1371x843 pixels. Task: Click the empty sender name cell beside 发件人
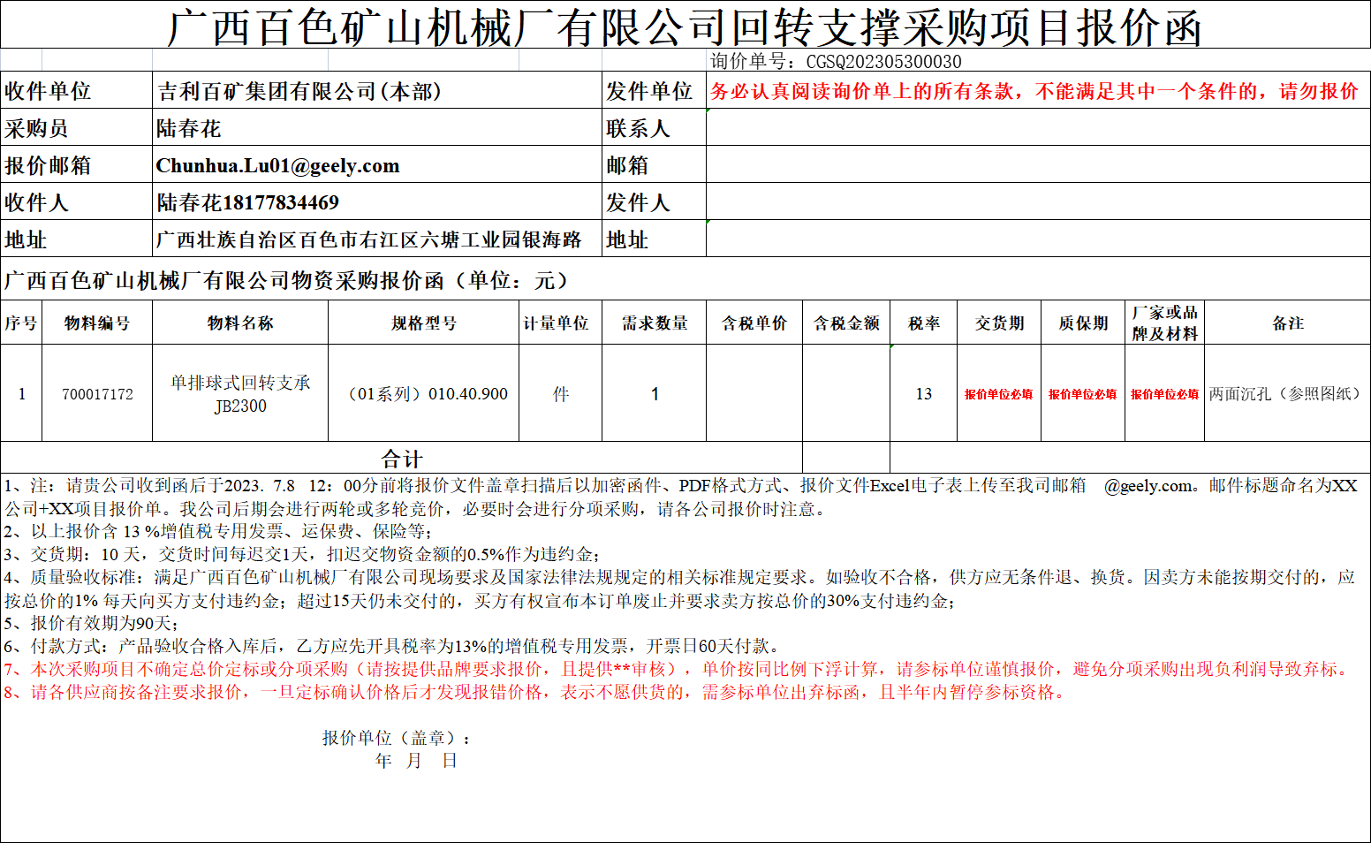point(1038,202)
